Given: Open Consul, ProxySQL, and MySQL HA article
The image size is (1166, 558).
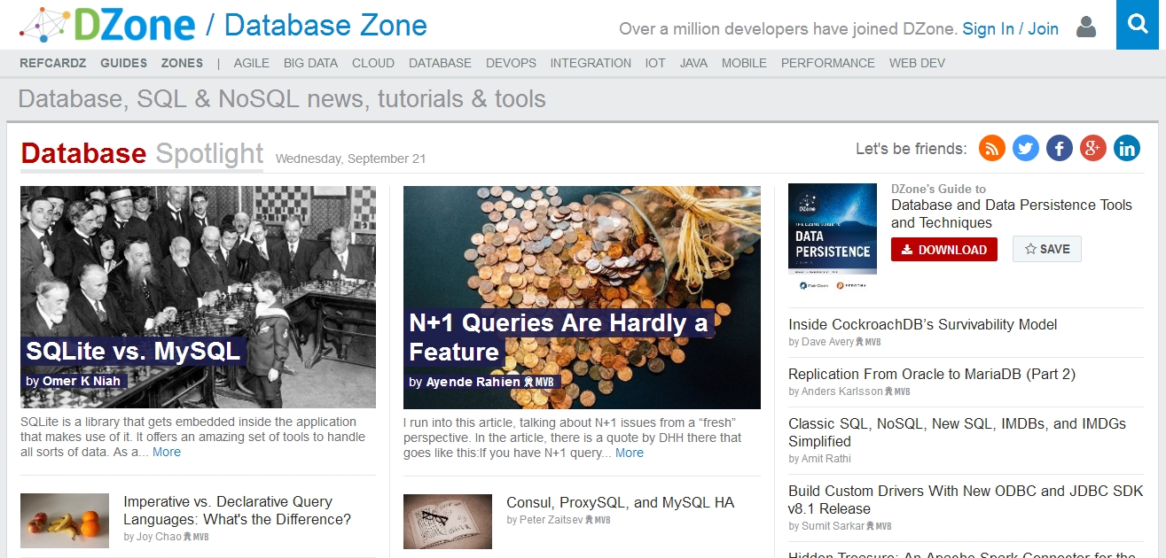Looking at the screenshot, I should tap(621, 502).
